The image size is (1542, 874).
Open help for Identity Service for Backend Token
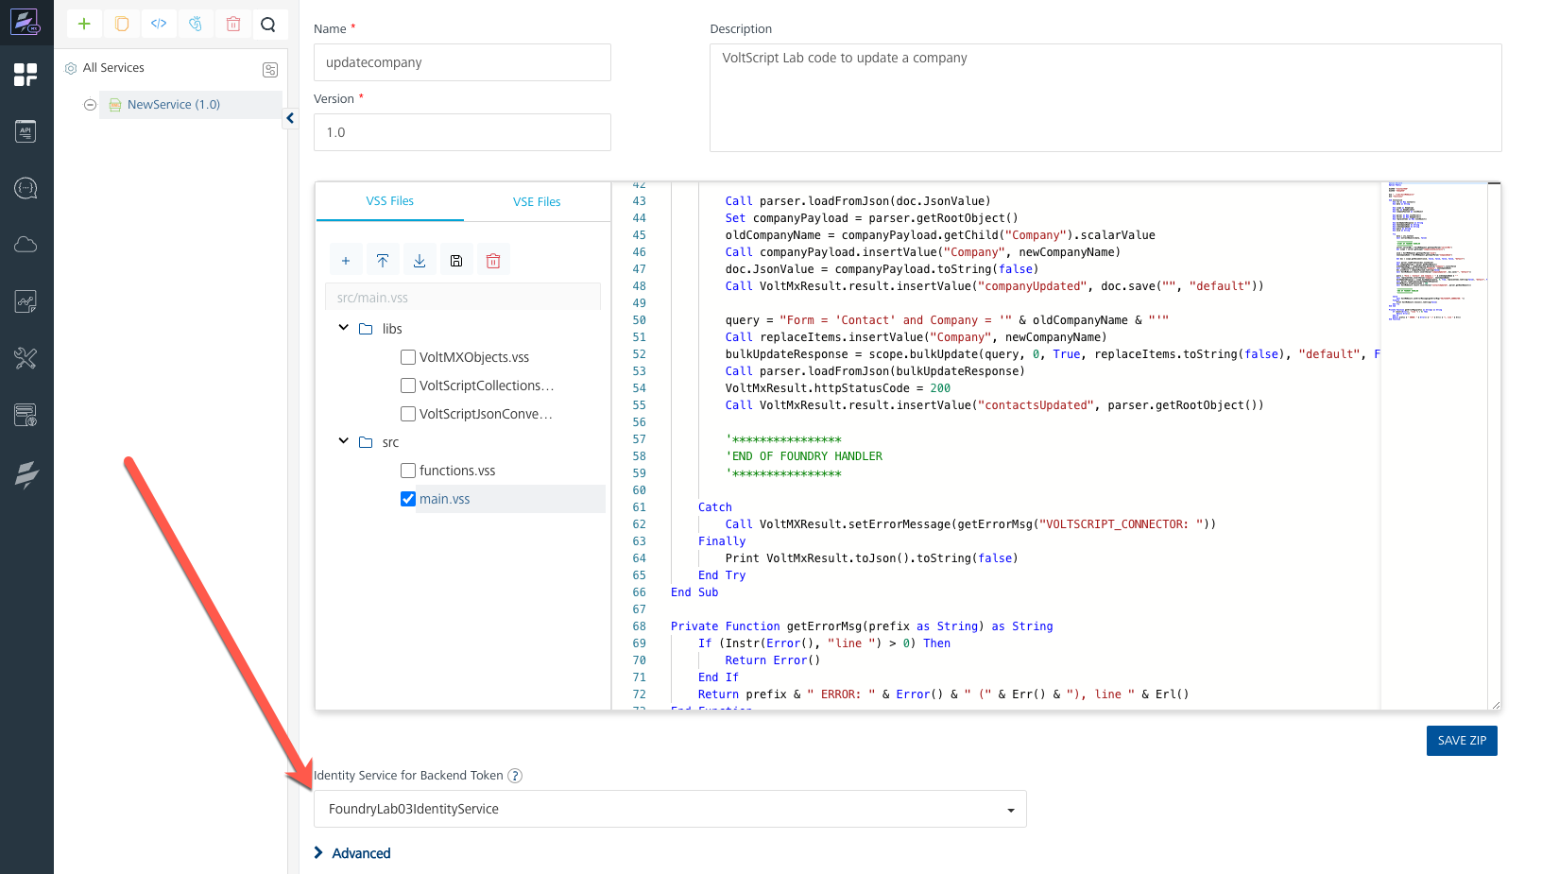tap(515, 776)
